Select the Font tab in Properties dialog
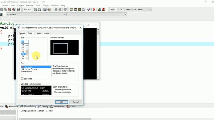Viewport: 214px width, 120px height. pyautogui.click(x=30, y=33)
